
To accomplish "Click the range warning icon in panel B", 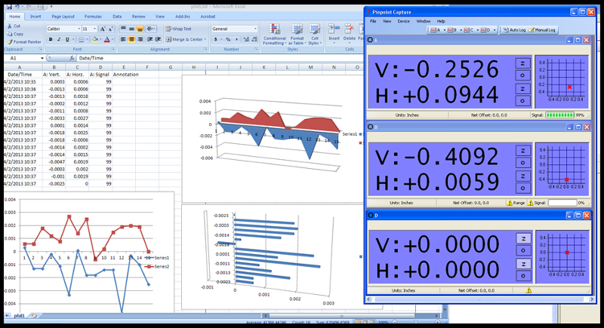I will [x=511, y=203].
